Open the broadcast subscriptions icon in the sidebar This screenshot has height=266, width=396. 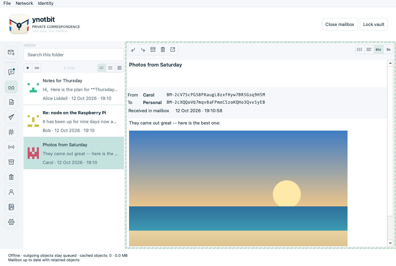tap(11, 147)
